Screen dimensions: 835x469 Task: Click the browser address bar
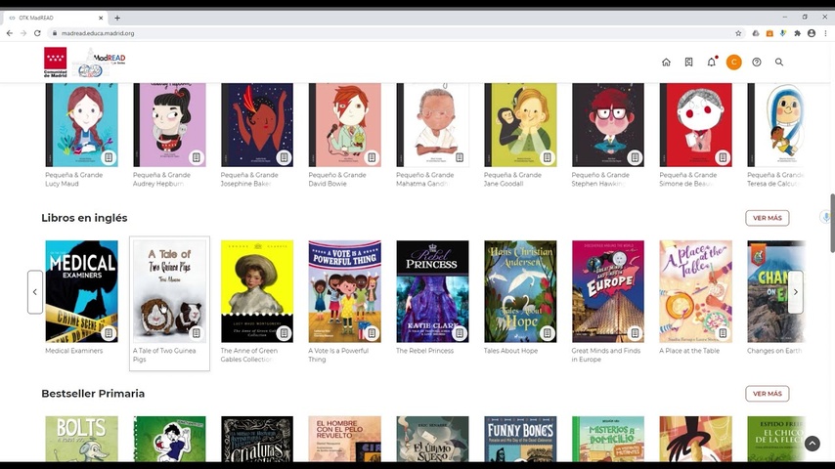pyautogui.click(x=394, y=33)
